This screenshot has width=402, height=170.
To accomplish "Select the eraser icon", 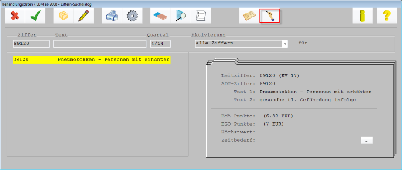I will (160, 16).
